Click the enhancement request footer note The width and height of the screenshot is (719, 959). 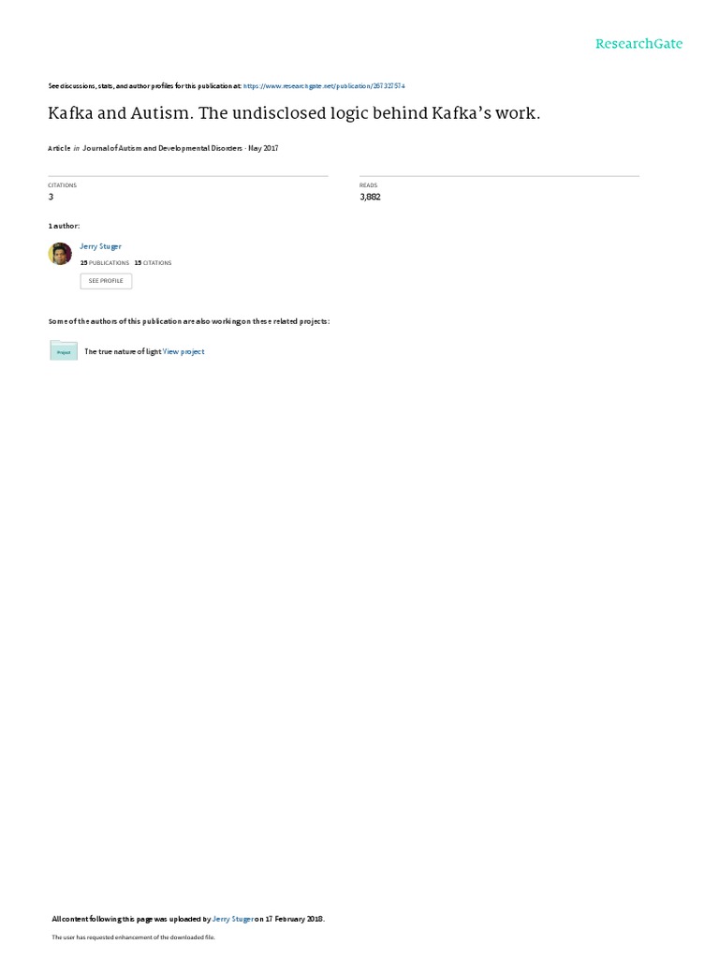133,937
